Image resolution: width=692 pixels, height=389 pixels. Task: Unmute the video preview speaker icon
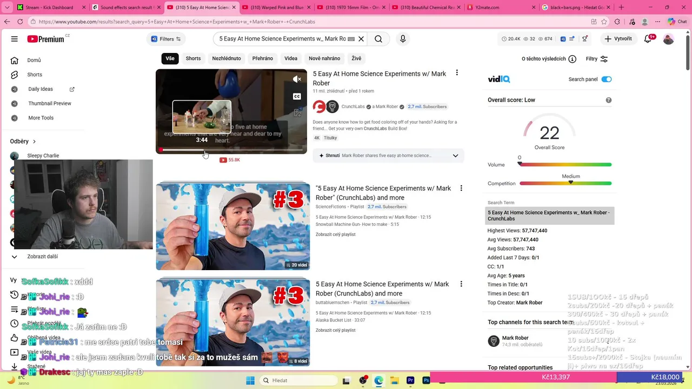coord(297,79)
